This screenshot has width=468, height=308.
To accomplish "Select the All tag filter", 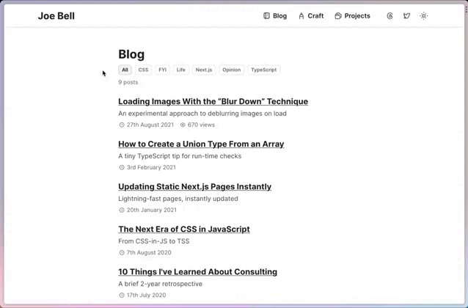I will pos(125,70).
